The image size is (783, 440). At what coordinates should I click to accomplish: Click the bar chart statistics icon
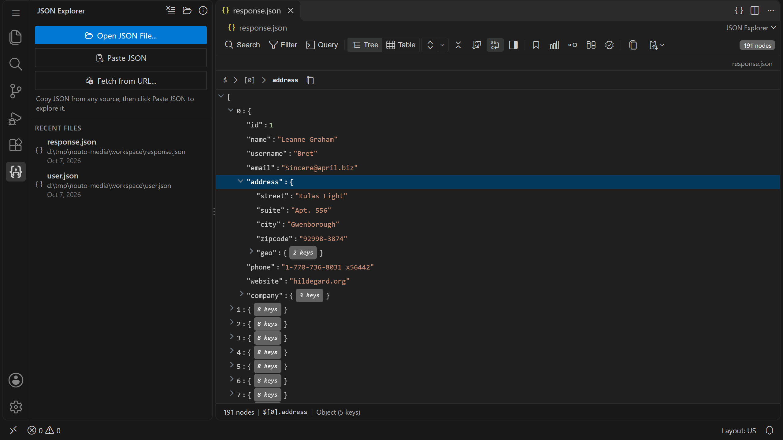pos(554,45)
